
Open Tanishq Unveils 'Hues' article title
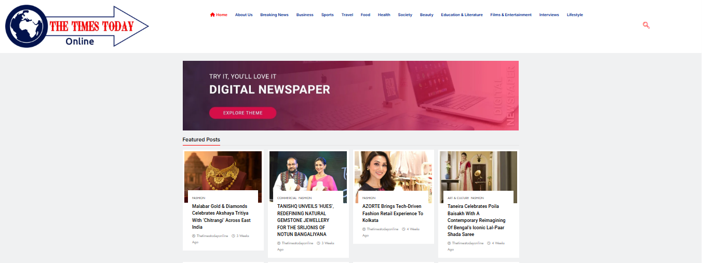(x=305, y=220)
